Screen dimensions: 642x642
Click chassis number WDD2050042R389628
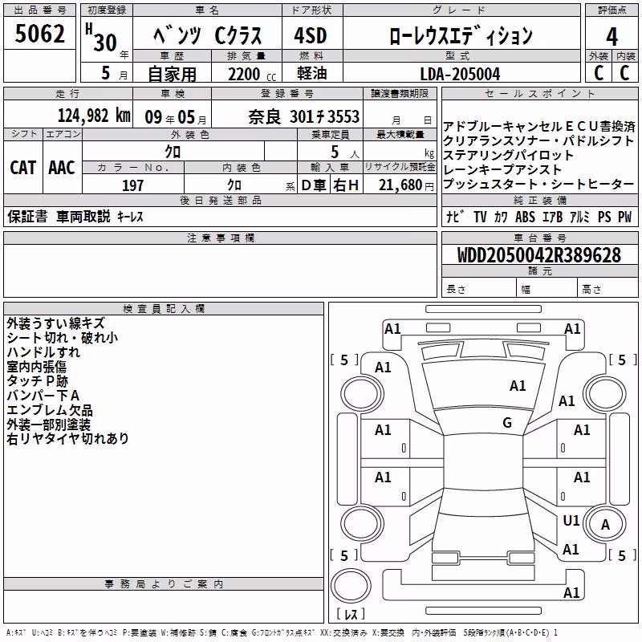click(539, 255)
